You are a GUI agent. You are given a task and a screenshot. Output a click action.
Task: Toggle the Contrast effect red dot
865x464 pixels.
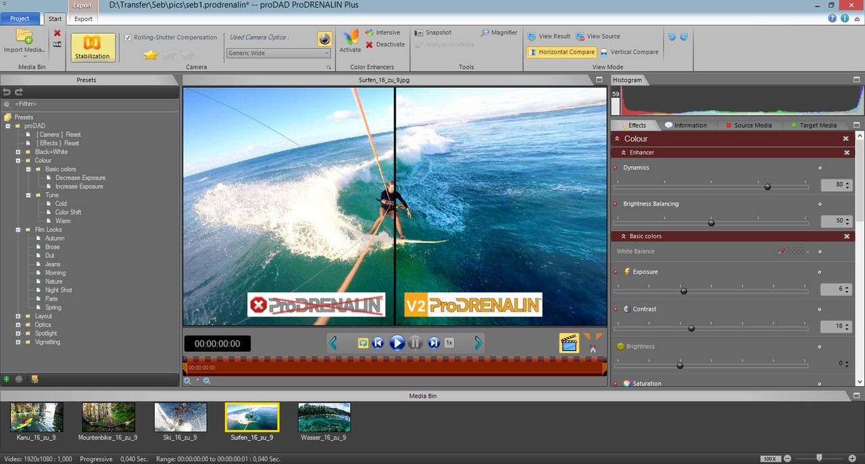click(x=615, y=309)
